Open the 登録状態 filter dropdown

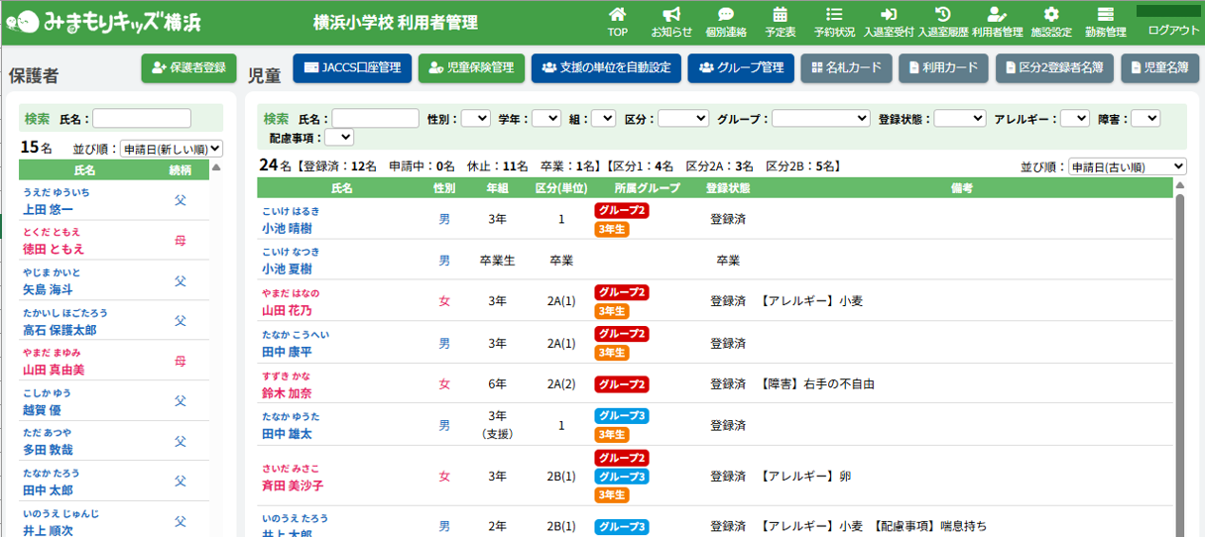pyautogui.click(x=959, y=118)
